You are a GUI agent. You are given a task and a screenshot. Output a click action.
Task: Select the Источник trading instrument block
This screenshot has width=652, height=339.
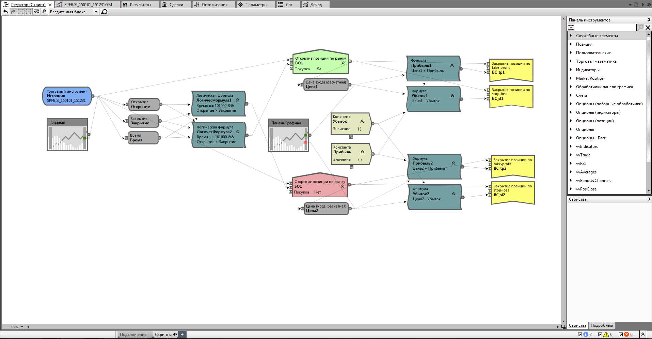pos(67,96)
